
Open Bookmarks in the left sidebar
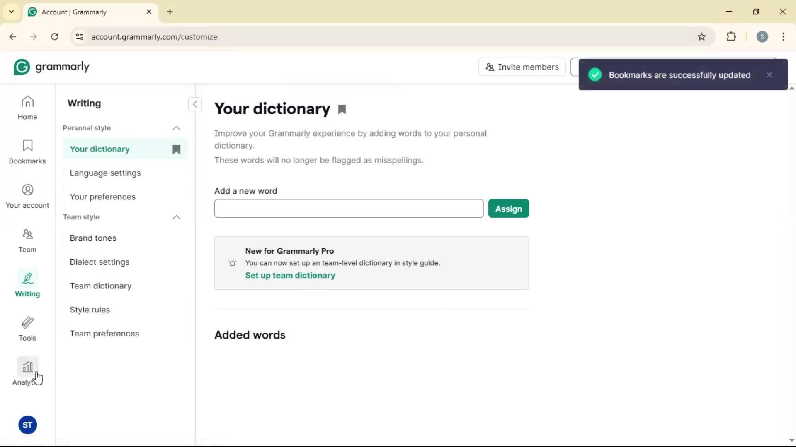27,152
